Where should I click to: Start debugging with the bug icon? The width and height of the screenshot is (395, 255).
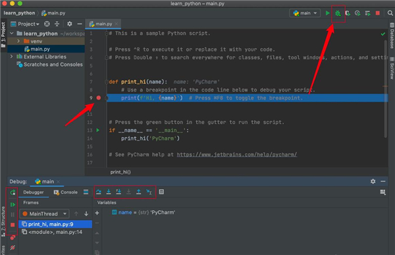pos(338,13)
